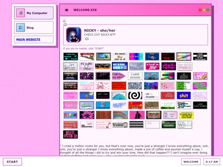The height and width of the screenshot is (167, 223).
Task: Click Nicky's profile avatar image
Action: pyautogui.click(x=74, y=35)
